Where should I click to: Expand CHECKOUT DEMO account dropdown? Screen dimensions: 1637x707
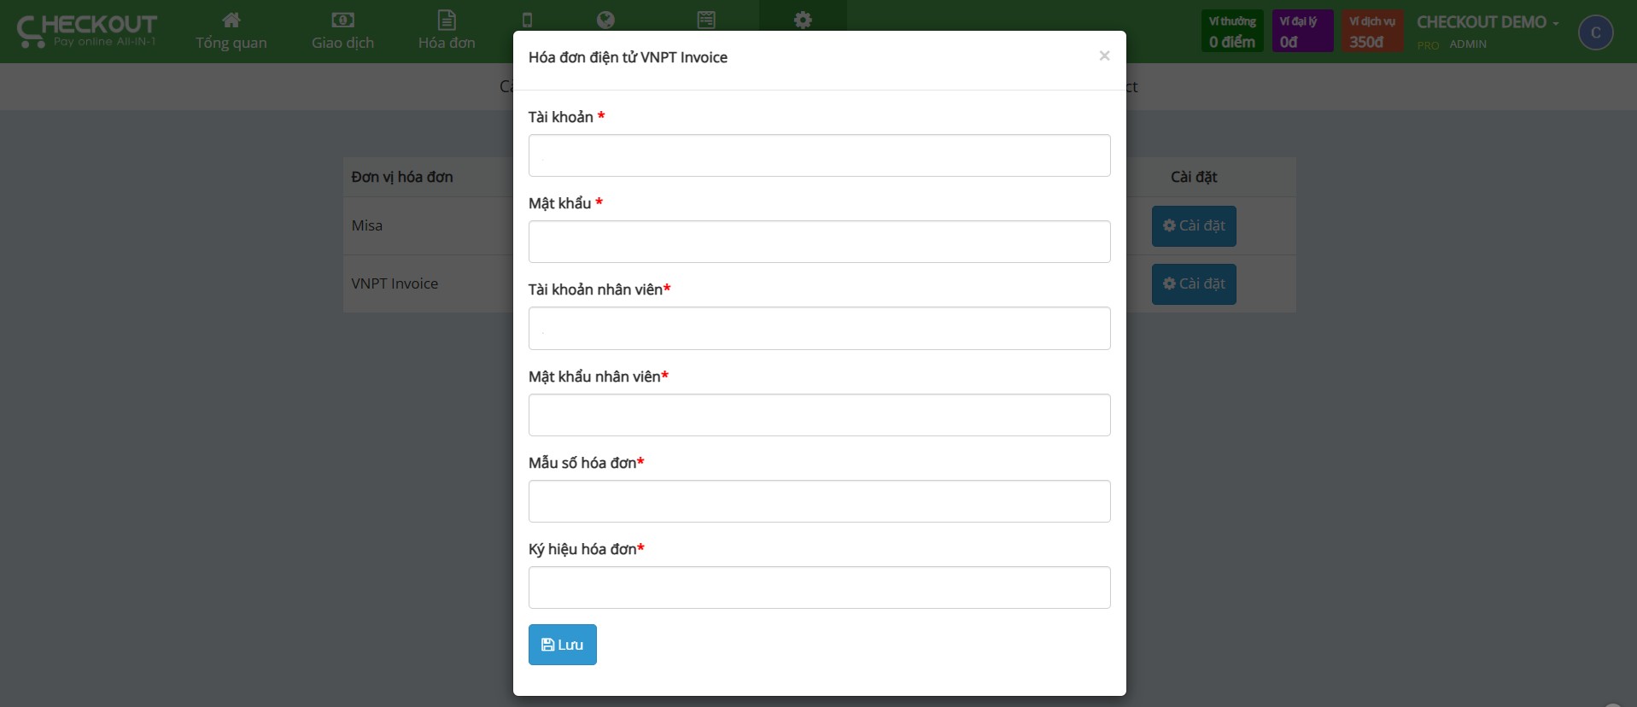(x=1488, y=22)
